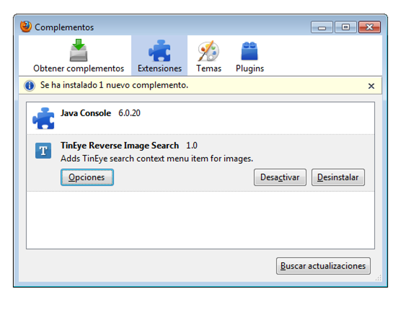Click the 'Se ha instalado 1 nuevo complemento' message
406x320 pixels.
(x=114, y=85)
